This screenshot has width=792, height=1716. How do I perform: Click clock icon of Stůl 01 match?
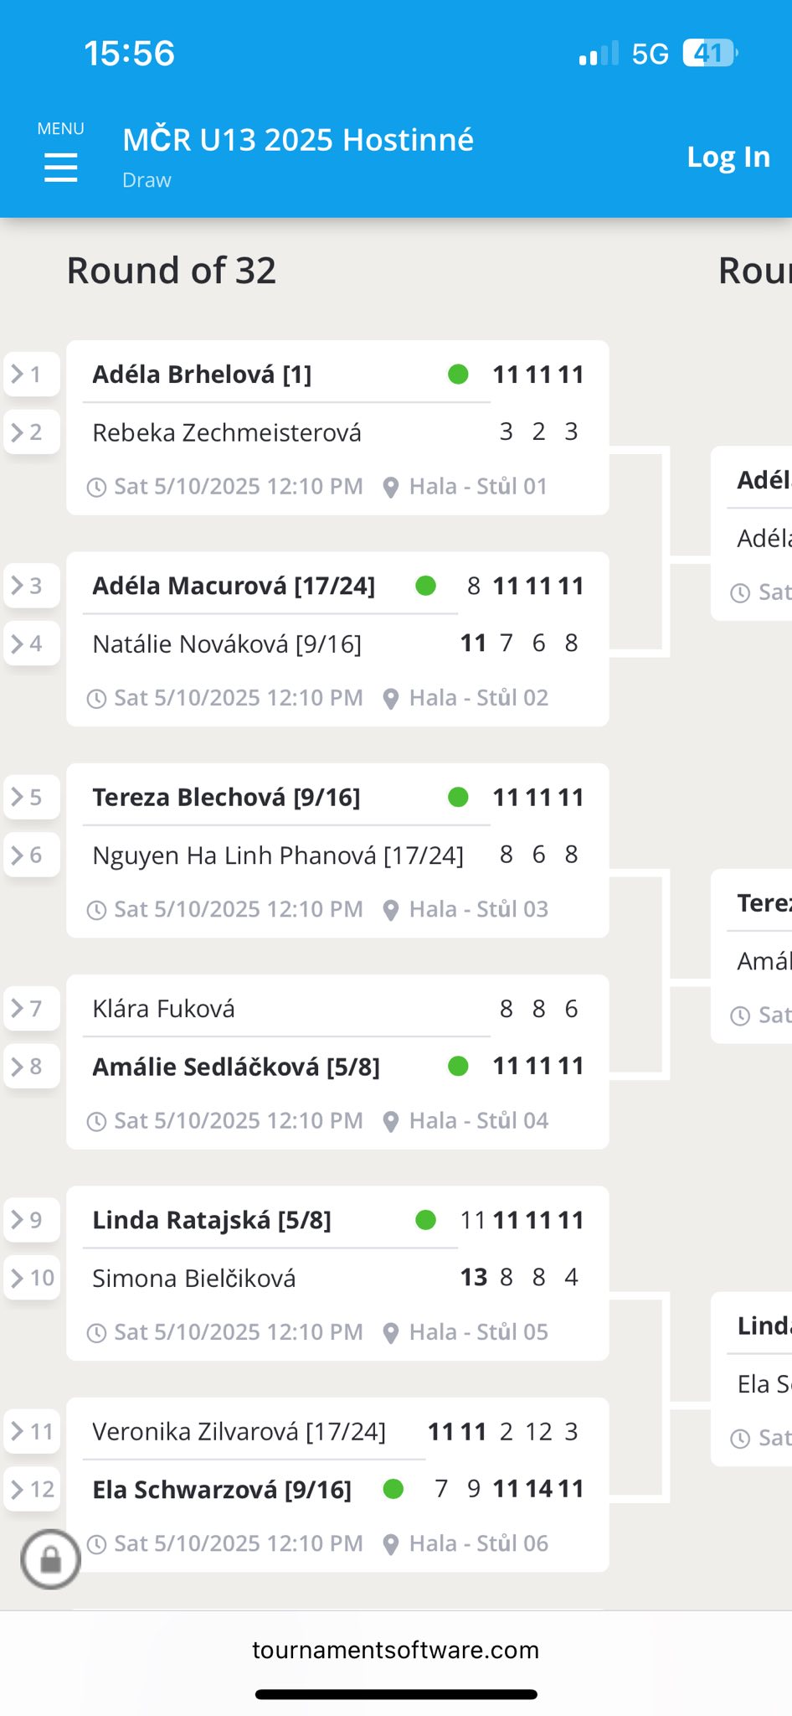[97, 487]
